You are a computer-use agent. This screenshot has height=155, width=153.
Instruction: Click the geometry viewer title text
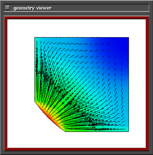point(32,8)
